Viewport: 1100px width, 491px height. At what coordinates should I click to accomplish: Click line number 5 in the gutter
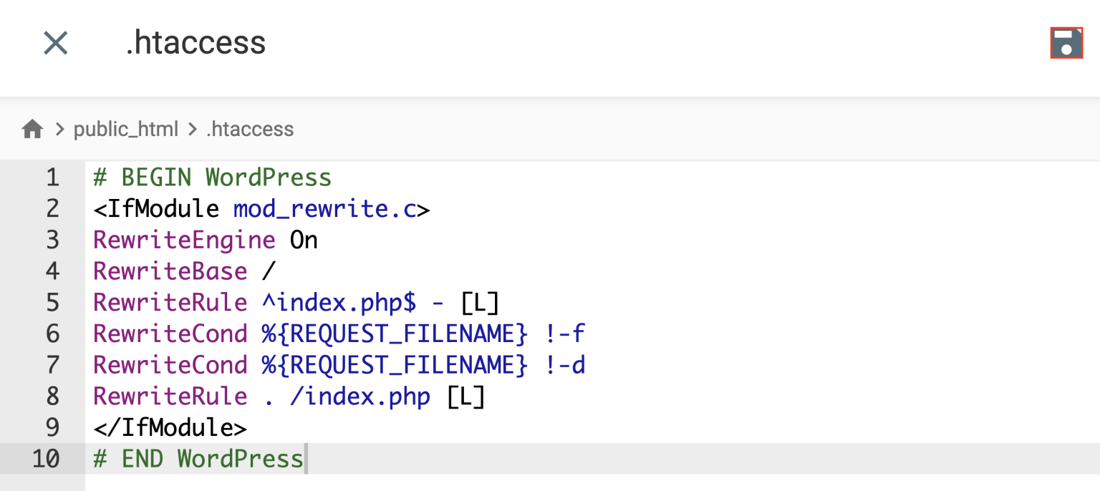point(52,302)
